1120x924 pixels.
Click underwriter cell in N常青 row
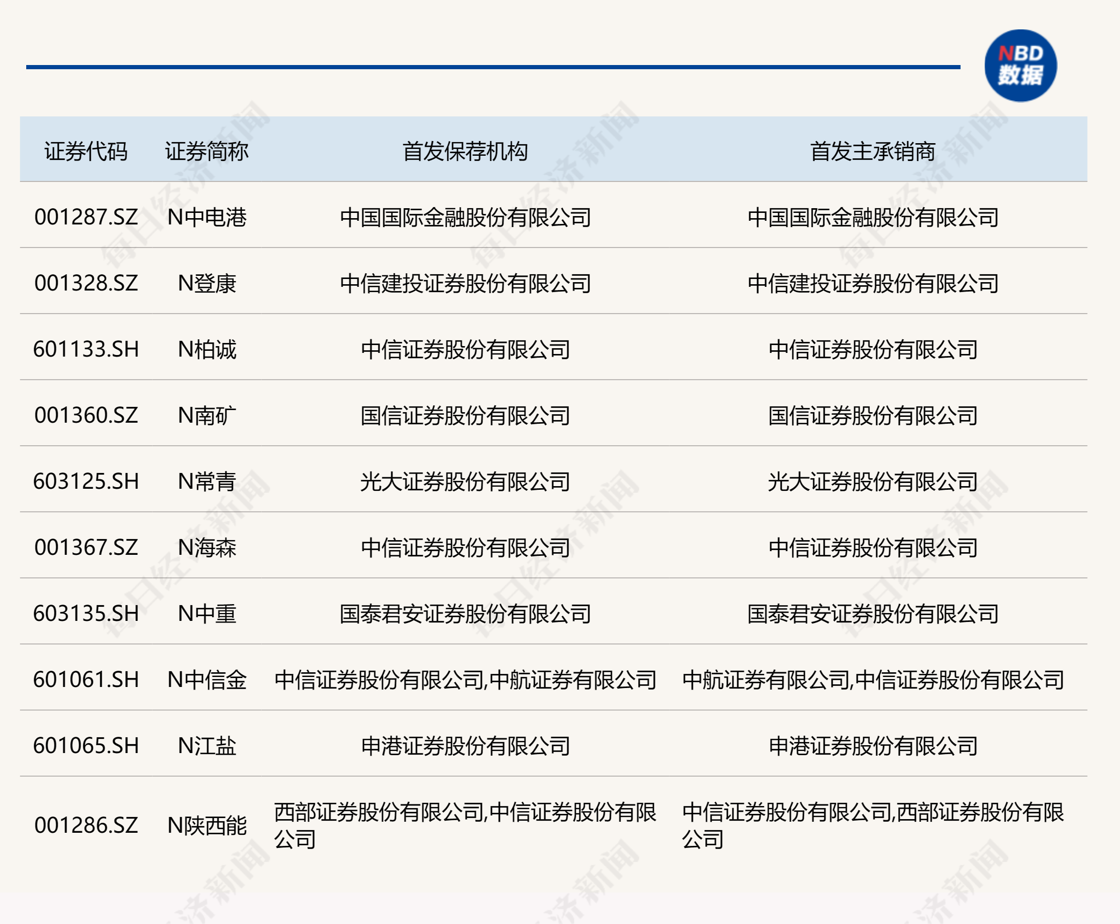873,481
